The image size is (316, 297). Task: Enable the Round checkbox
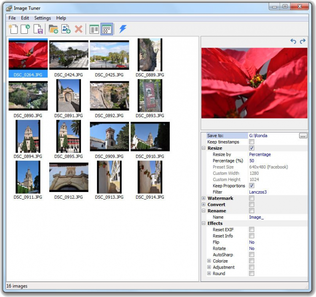coord(252,273)
